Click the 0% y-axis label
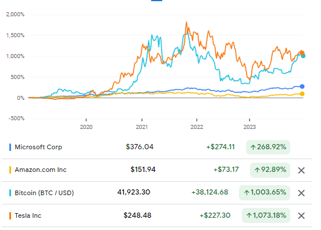 click(21, 98)
